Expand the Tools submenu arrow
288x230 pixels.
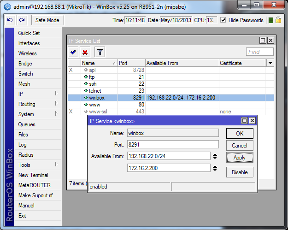pyautogui.click(x=56, y=164)
